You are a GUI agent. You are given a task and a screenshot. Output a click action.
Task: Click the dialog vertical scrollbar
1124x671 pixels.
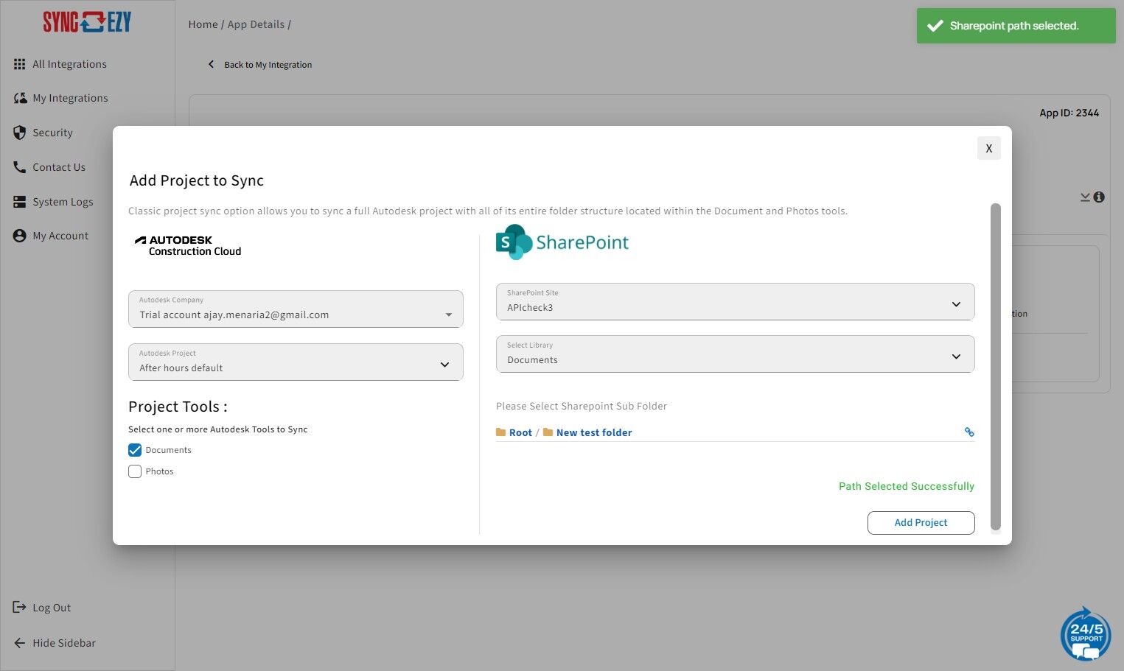pos(996,367)
